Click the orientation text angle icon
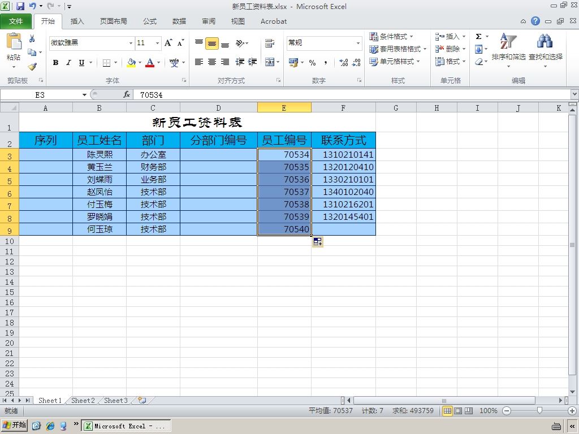 [x=240, y=43]
